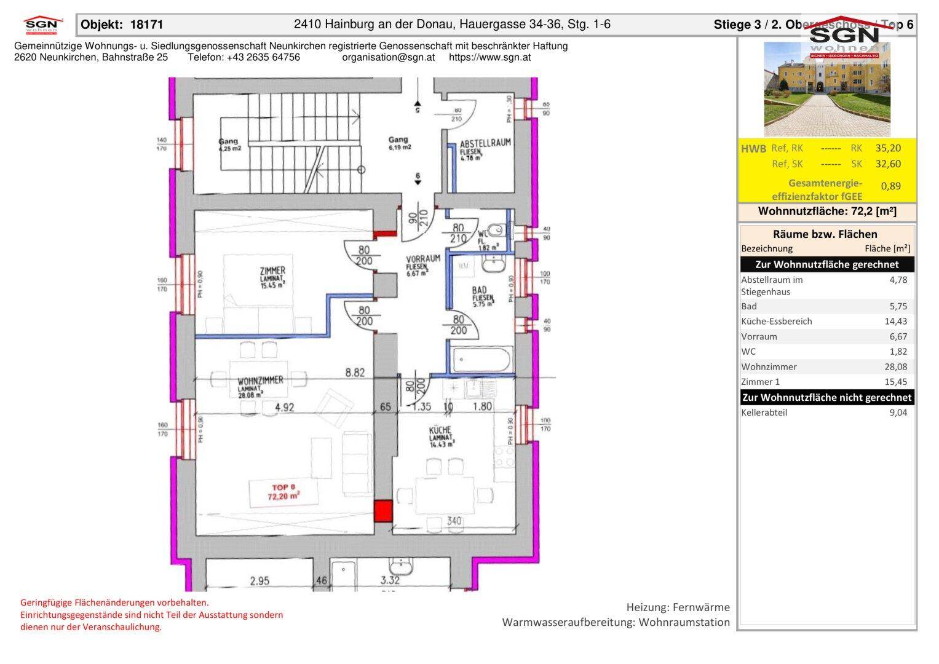Select the SK value 32,60
The height and width of the screenshot is (664, 939).
[888, 164]
